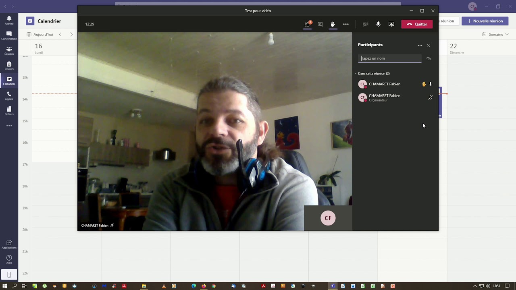Open Word from the taskbar

(353, 286)
